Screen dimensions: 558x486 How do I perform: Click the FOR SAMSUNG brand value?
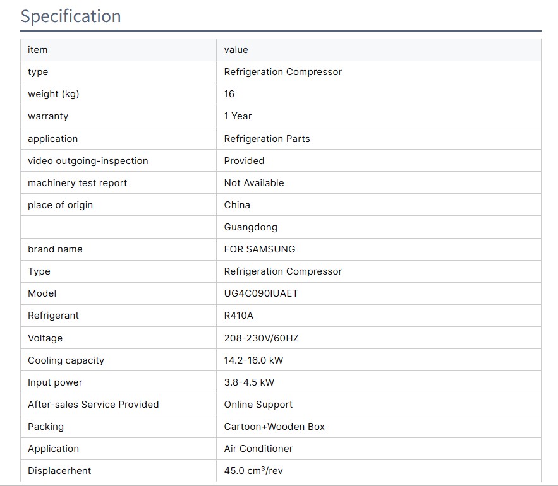[259, 249]
